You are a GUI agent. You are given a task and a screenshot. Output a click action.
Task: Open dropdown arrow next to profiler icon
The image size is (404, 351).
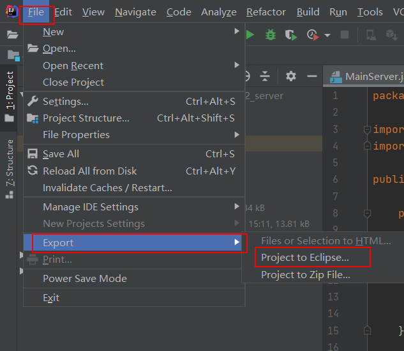pyautogui.click(x=327, y=35)
